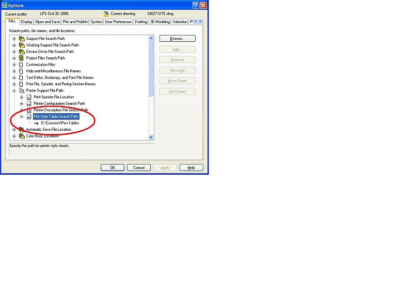Open the Plot and Publish tab

pyautogui.click(x=75, y=22)
